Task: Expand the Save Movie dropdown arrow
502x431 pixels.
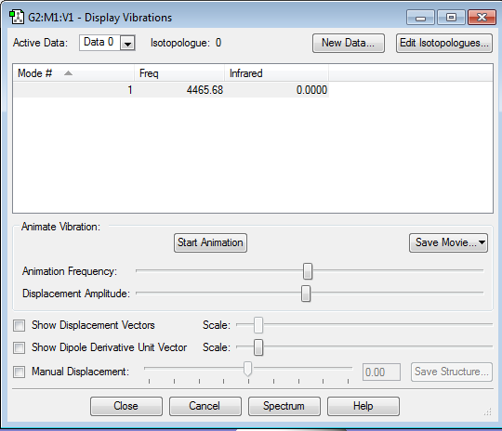Action: (x=482, y=242)
